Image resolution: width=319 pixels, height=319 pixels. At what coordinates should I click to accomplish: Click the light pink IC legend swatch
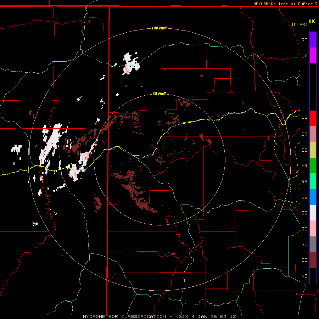[x=313, y=229]
